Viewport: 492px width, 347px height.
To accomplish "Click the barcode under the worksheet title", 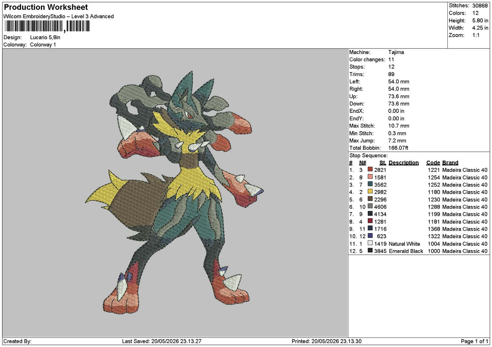I will tap(47, 26).
